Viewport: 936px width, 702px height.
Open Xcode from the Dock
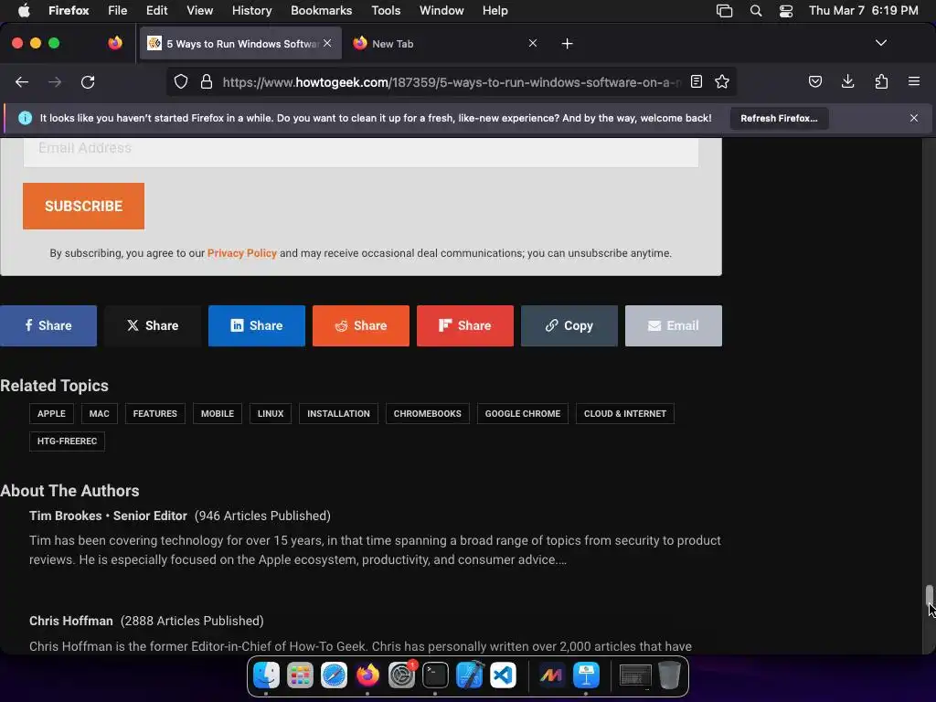[x=469, y=675]
